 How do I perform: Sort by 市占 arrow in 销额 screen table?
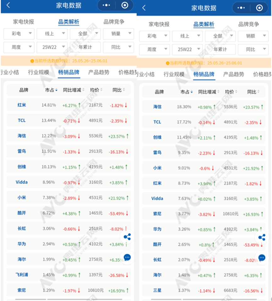[x=192, y=92]
